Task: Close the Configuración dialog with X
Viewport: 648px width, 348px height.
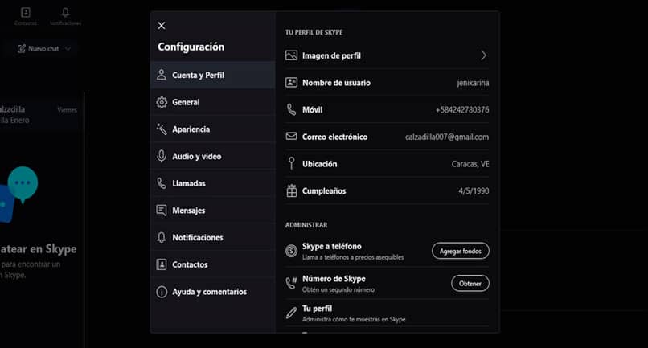Action: click(162, 26)
